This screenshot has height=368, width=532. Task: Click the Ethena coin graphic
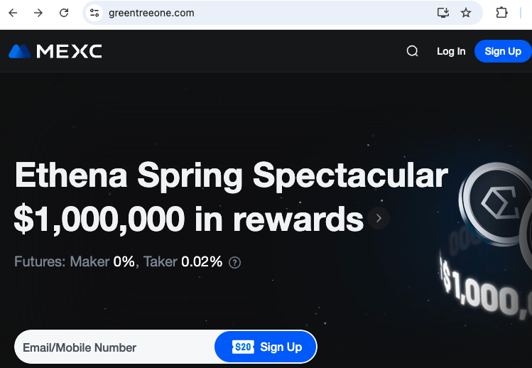tap(497, 206)
